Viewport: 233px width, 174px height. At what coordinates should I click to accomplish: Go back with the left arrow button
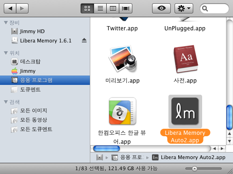click(x=10, y=8)
